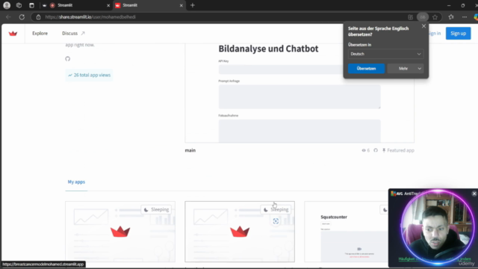Open the second sleeping app card
The height and width of the screenshot is (269, 478).
pos(240,232)
